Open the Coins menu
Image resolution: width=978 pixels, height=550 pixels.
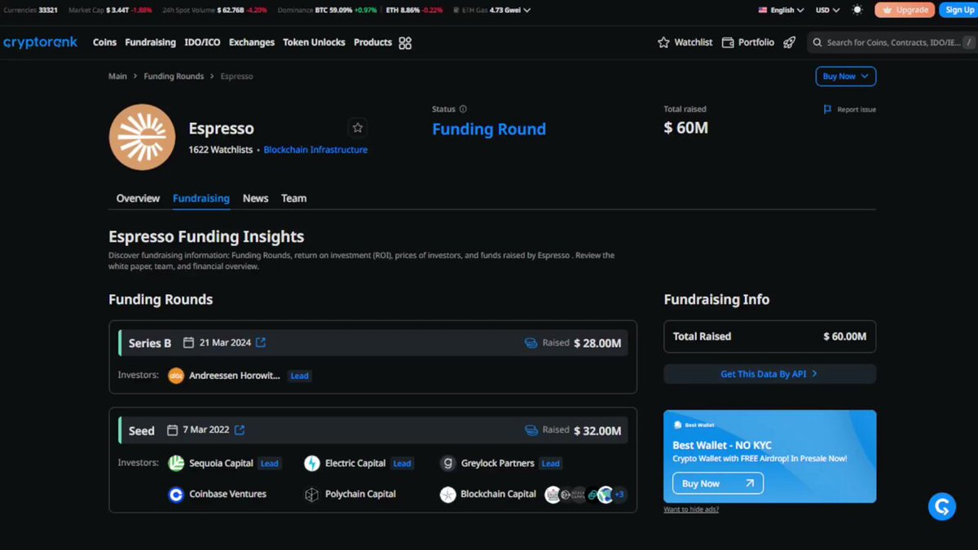(104, 42)
